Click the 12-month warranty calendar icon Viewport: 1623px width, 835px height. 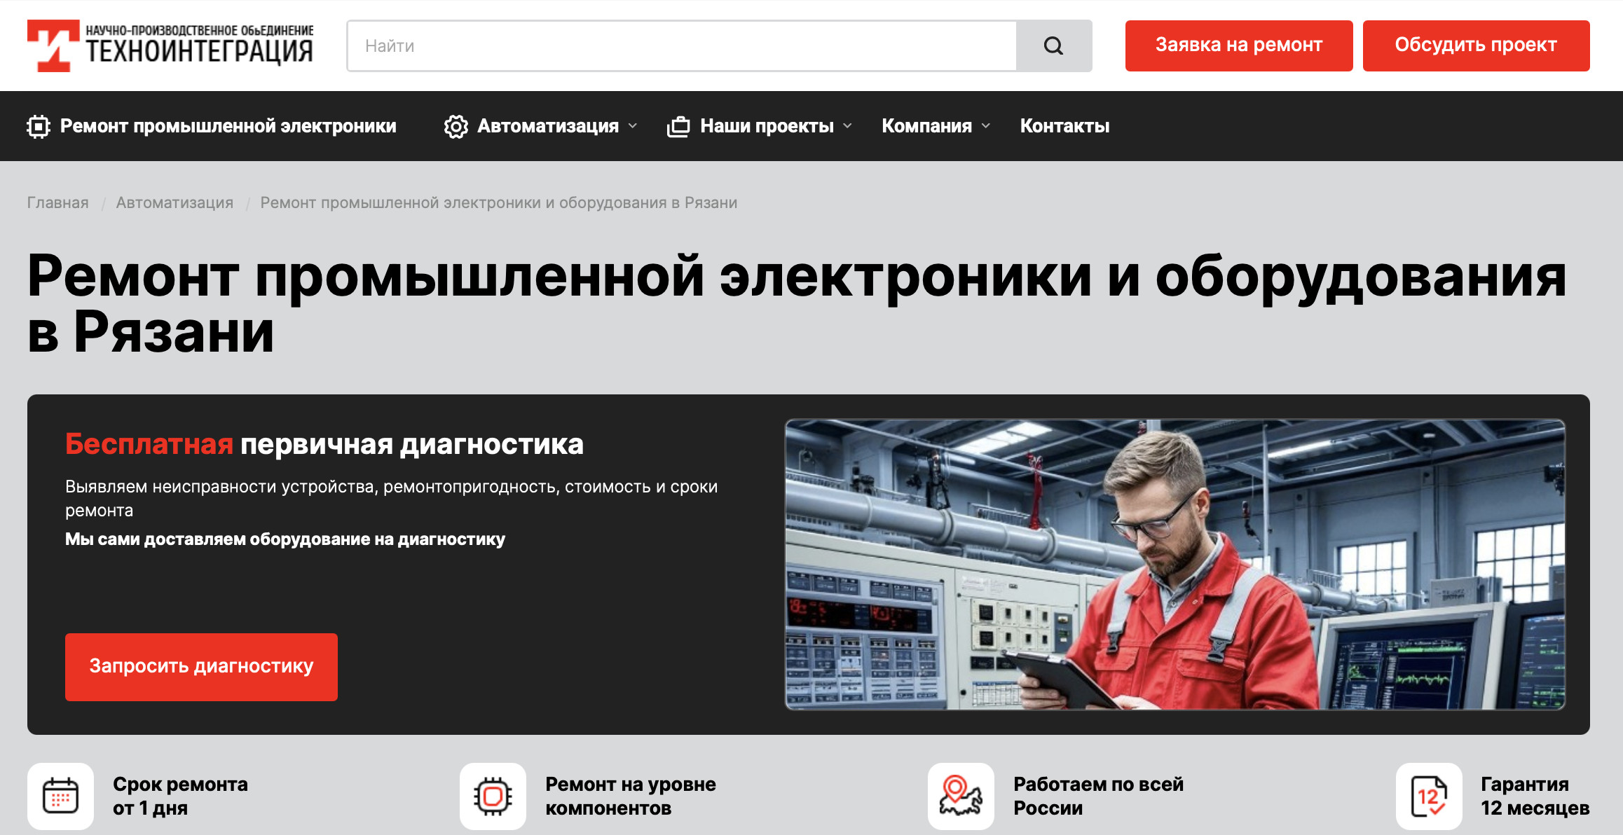coord(1428,796)
